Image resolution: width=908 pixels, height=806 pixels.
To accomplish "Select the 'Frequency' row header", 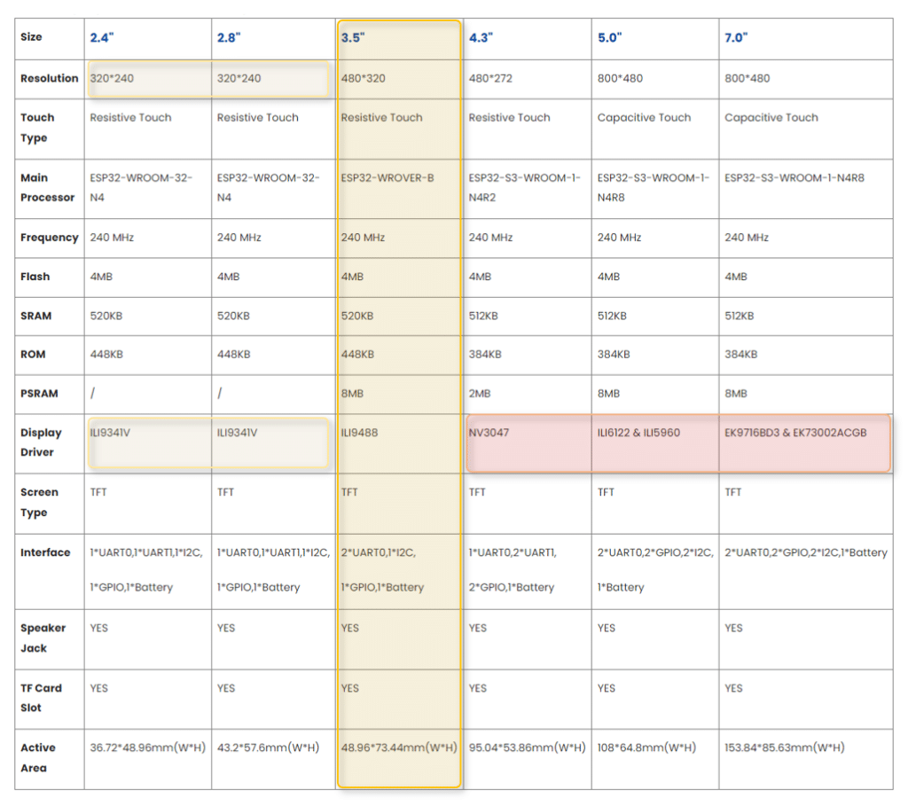I will (x=50, y=238).
